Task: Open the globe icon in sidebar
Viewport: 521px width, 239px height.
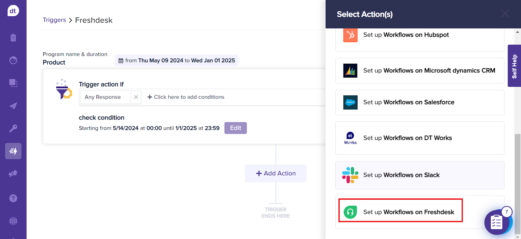Action: (13, 221)
